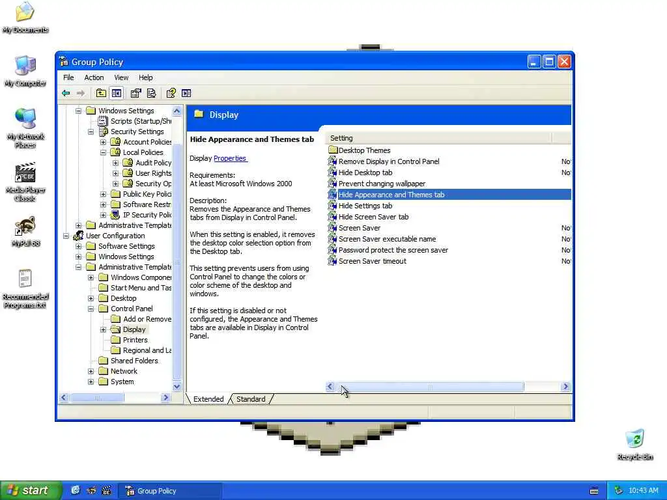Open the File menu

pos(68,77)
